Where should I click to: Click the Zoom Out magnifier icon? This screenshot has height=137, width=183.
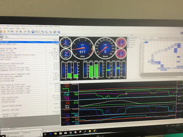tap(46, 32)
